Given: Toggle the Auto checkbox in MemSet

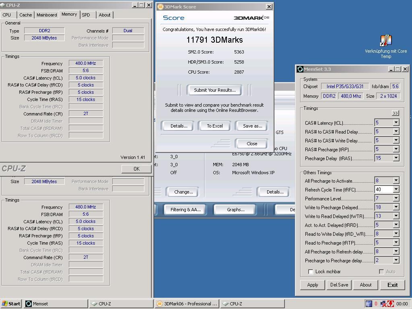Looking at the screenshot, I should pyautogui.click(x=381, y=272).
